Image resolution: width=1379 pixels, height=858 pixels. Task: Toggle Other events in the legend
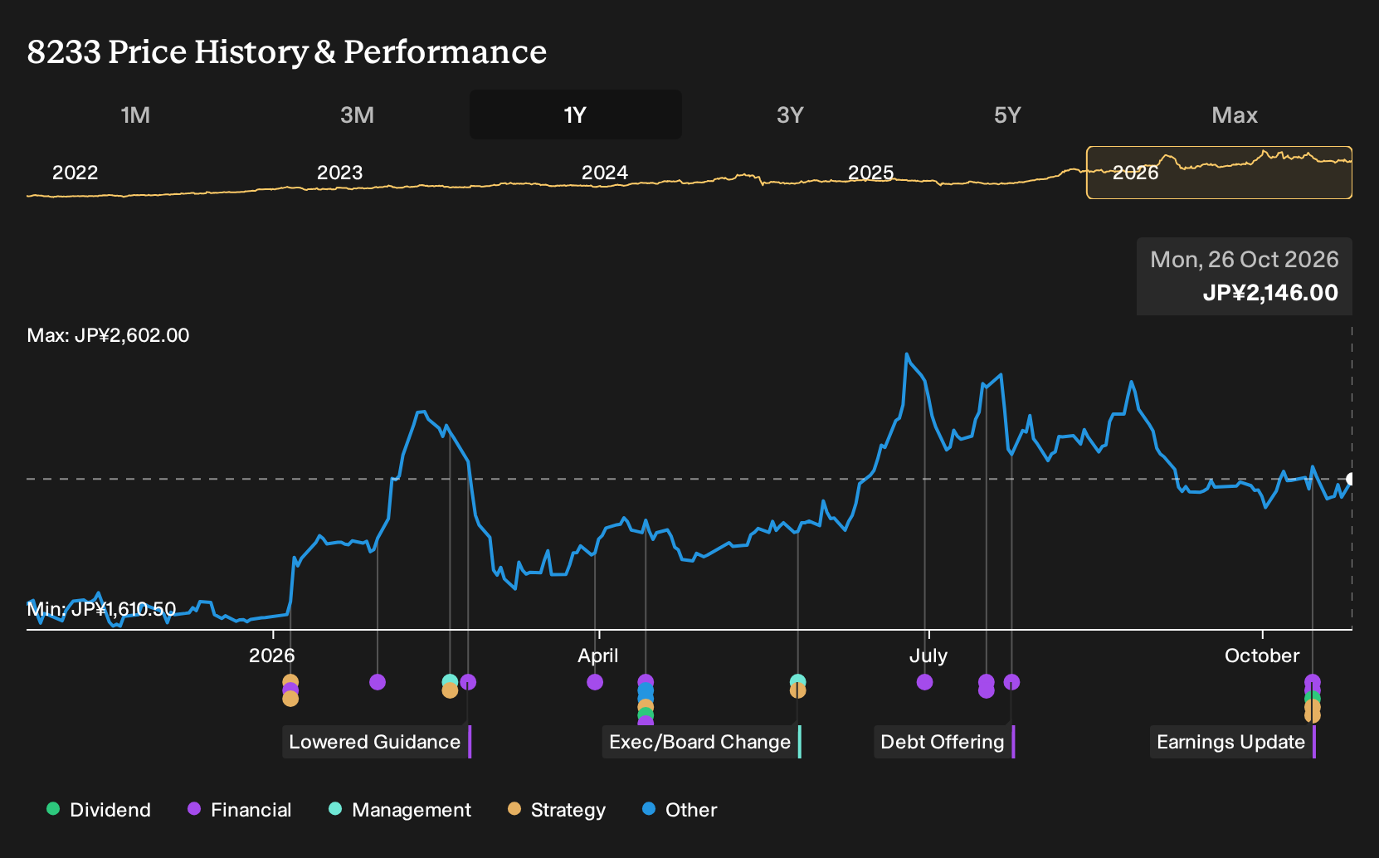tap(680, 810)
